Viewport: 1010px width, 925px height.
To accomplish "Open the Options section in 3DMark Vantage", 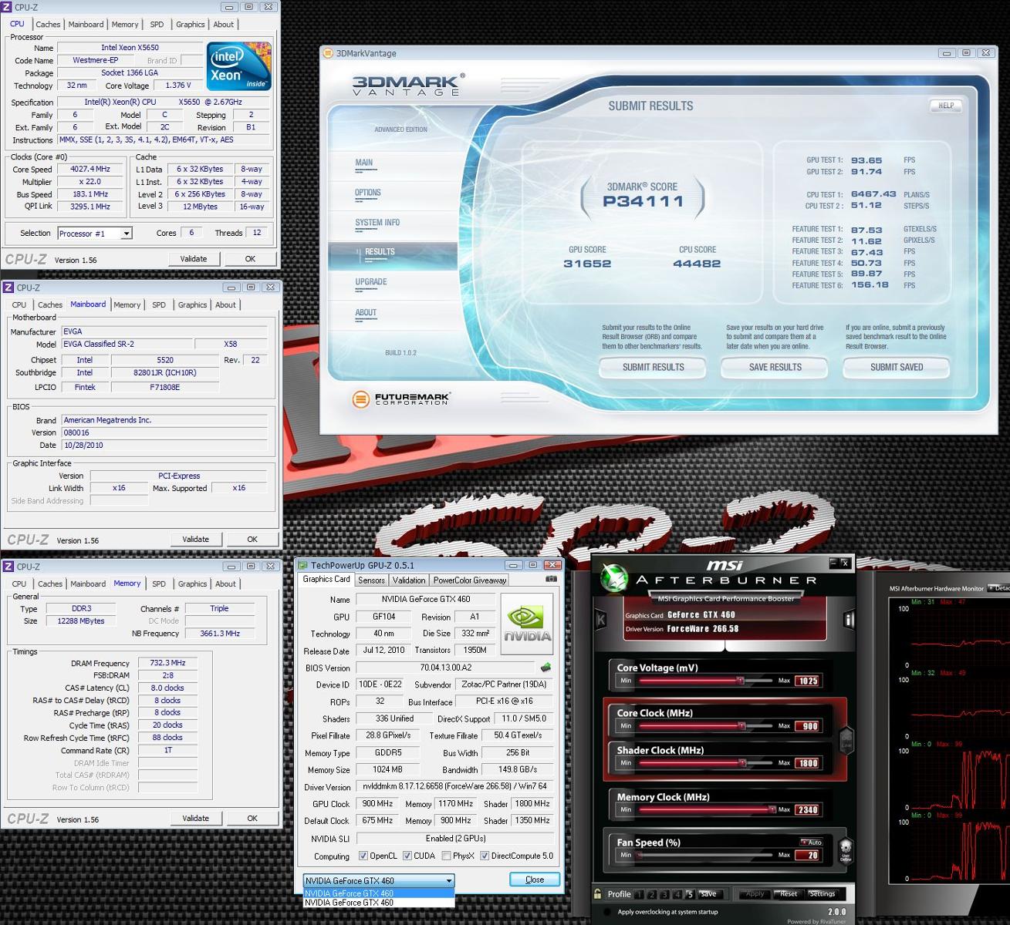I will point(368,193).
